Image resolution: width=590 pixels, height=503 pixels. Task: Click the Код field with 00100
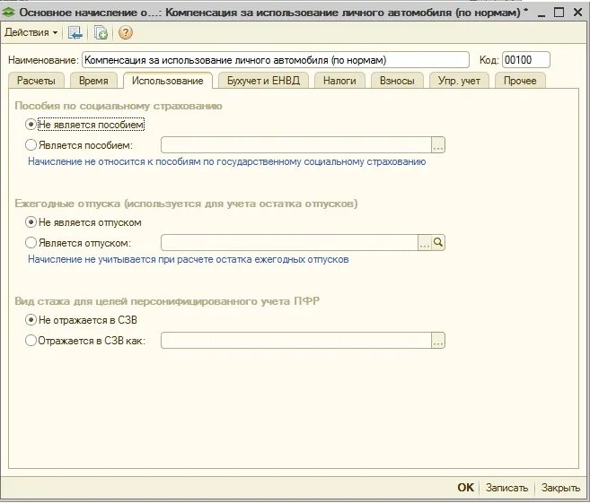coord(525,60)
